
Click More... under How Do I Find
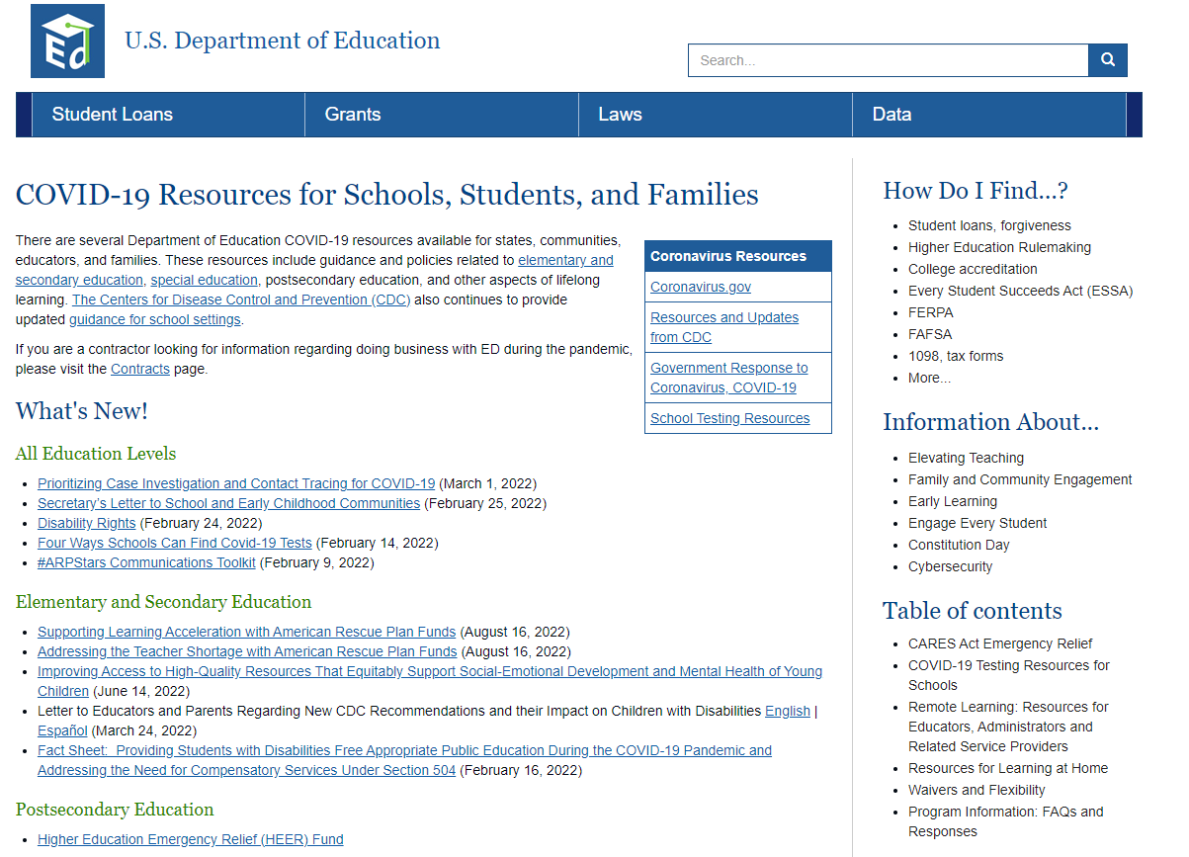click(x=929, y=378)
